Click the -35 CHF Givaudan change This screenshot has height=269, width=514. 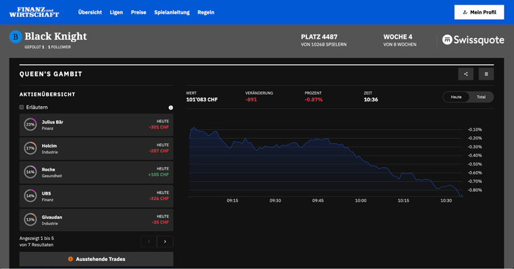(x=160, y=222)
